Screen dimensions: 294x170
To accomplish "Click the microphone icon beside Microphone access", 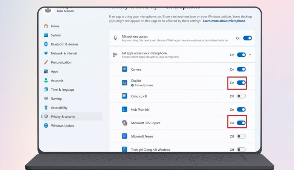I will coord(115,38).
